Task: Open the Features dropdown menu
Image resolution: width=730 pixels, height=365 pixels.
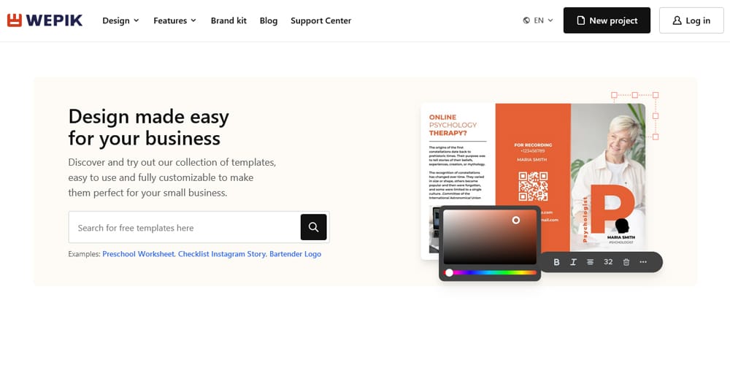Action: click(x=174, y=20)
